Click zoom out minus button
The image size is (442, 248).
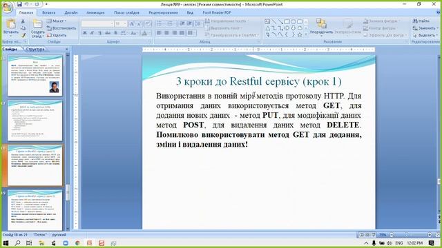pos(392,235)
